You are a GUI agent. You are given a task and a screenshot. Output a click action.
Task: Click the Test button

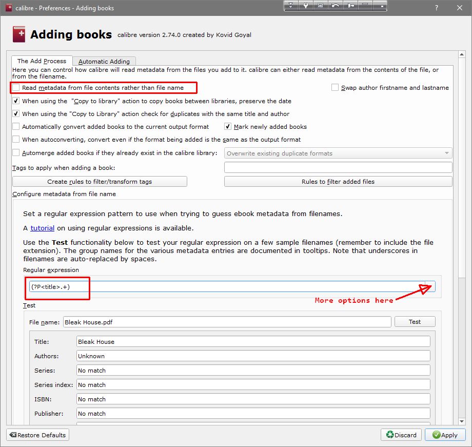point(415,322)
